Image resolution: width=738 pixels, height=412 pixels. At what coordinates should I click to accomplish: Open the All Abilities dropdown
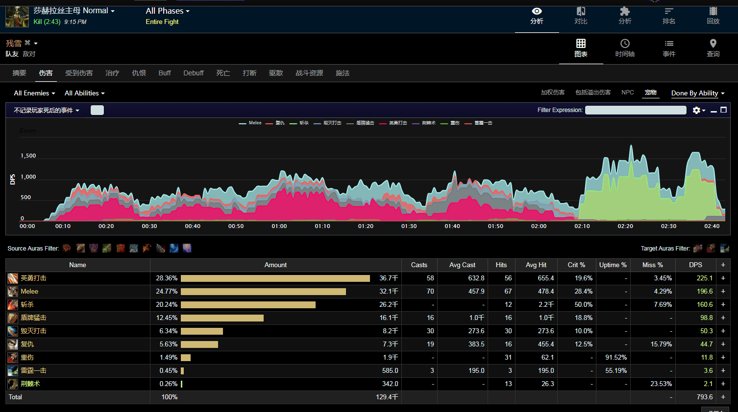click(x=85, y=93)
